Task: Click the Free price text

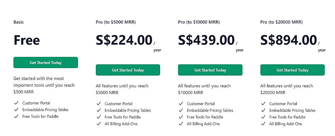Action: click(27, 40)
